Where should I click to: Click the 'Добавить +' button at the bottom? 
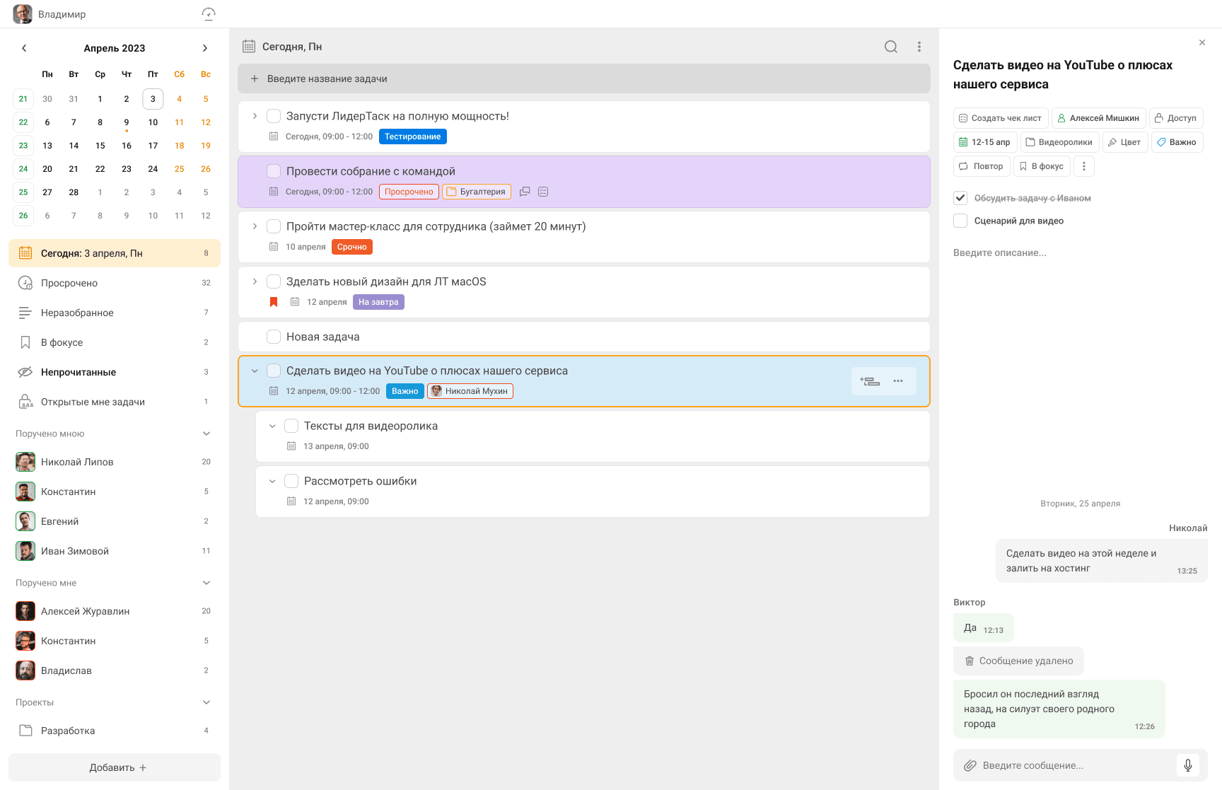115,767
